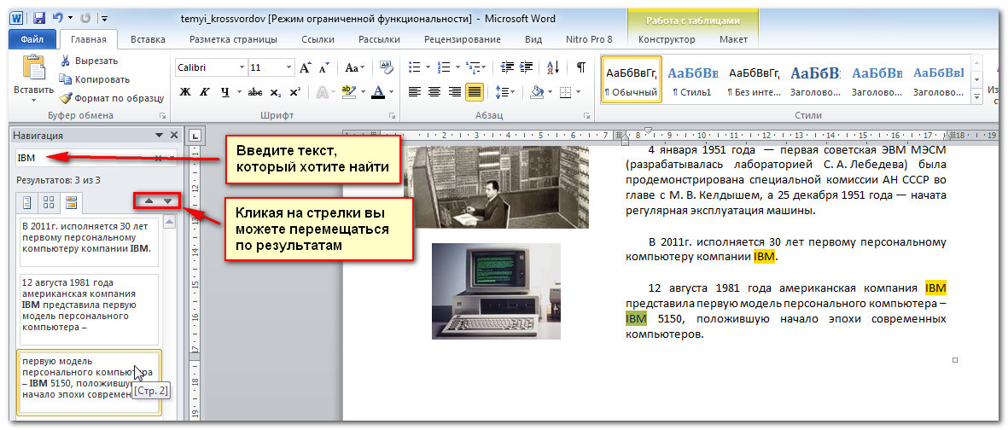1008x430 pixels.
Task: Close the Навигация pane
Action: point(173,136)
